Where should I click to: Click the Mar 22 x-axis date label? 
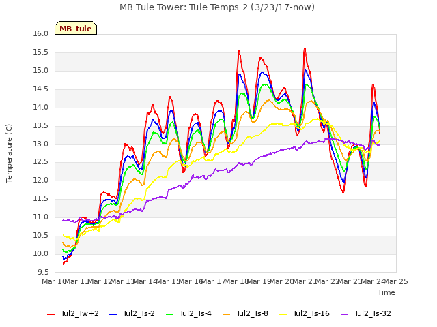coord(327,281)
